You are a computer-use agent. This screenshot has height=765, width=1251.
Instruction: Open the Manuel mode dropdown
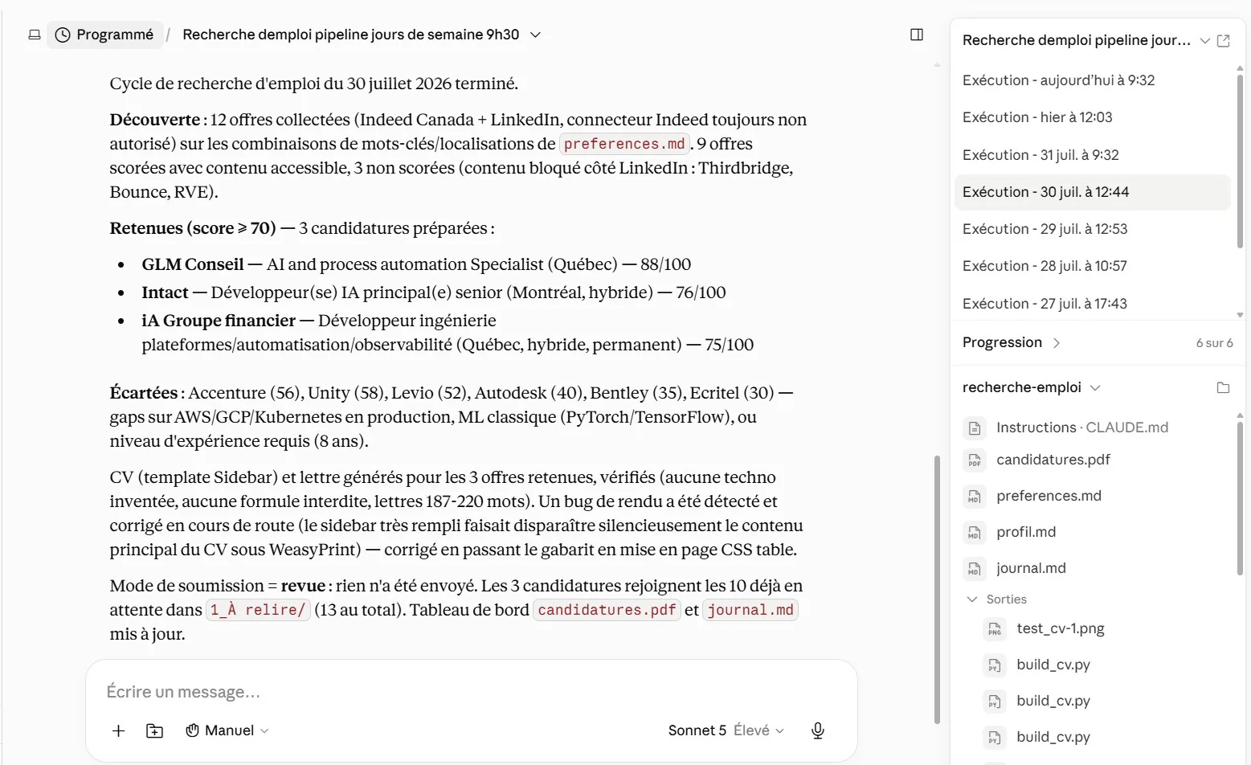[x=227, y=730]
